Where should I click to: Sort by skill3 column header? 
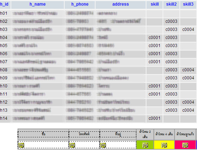tap(188, 4)
